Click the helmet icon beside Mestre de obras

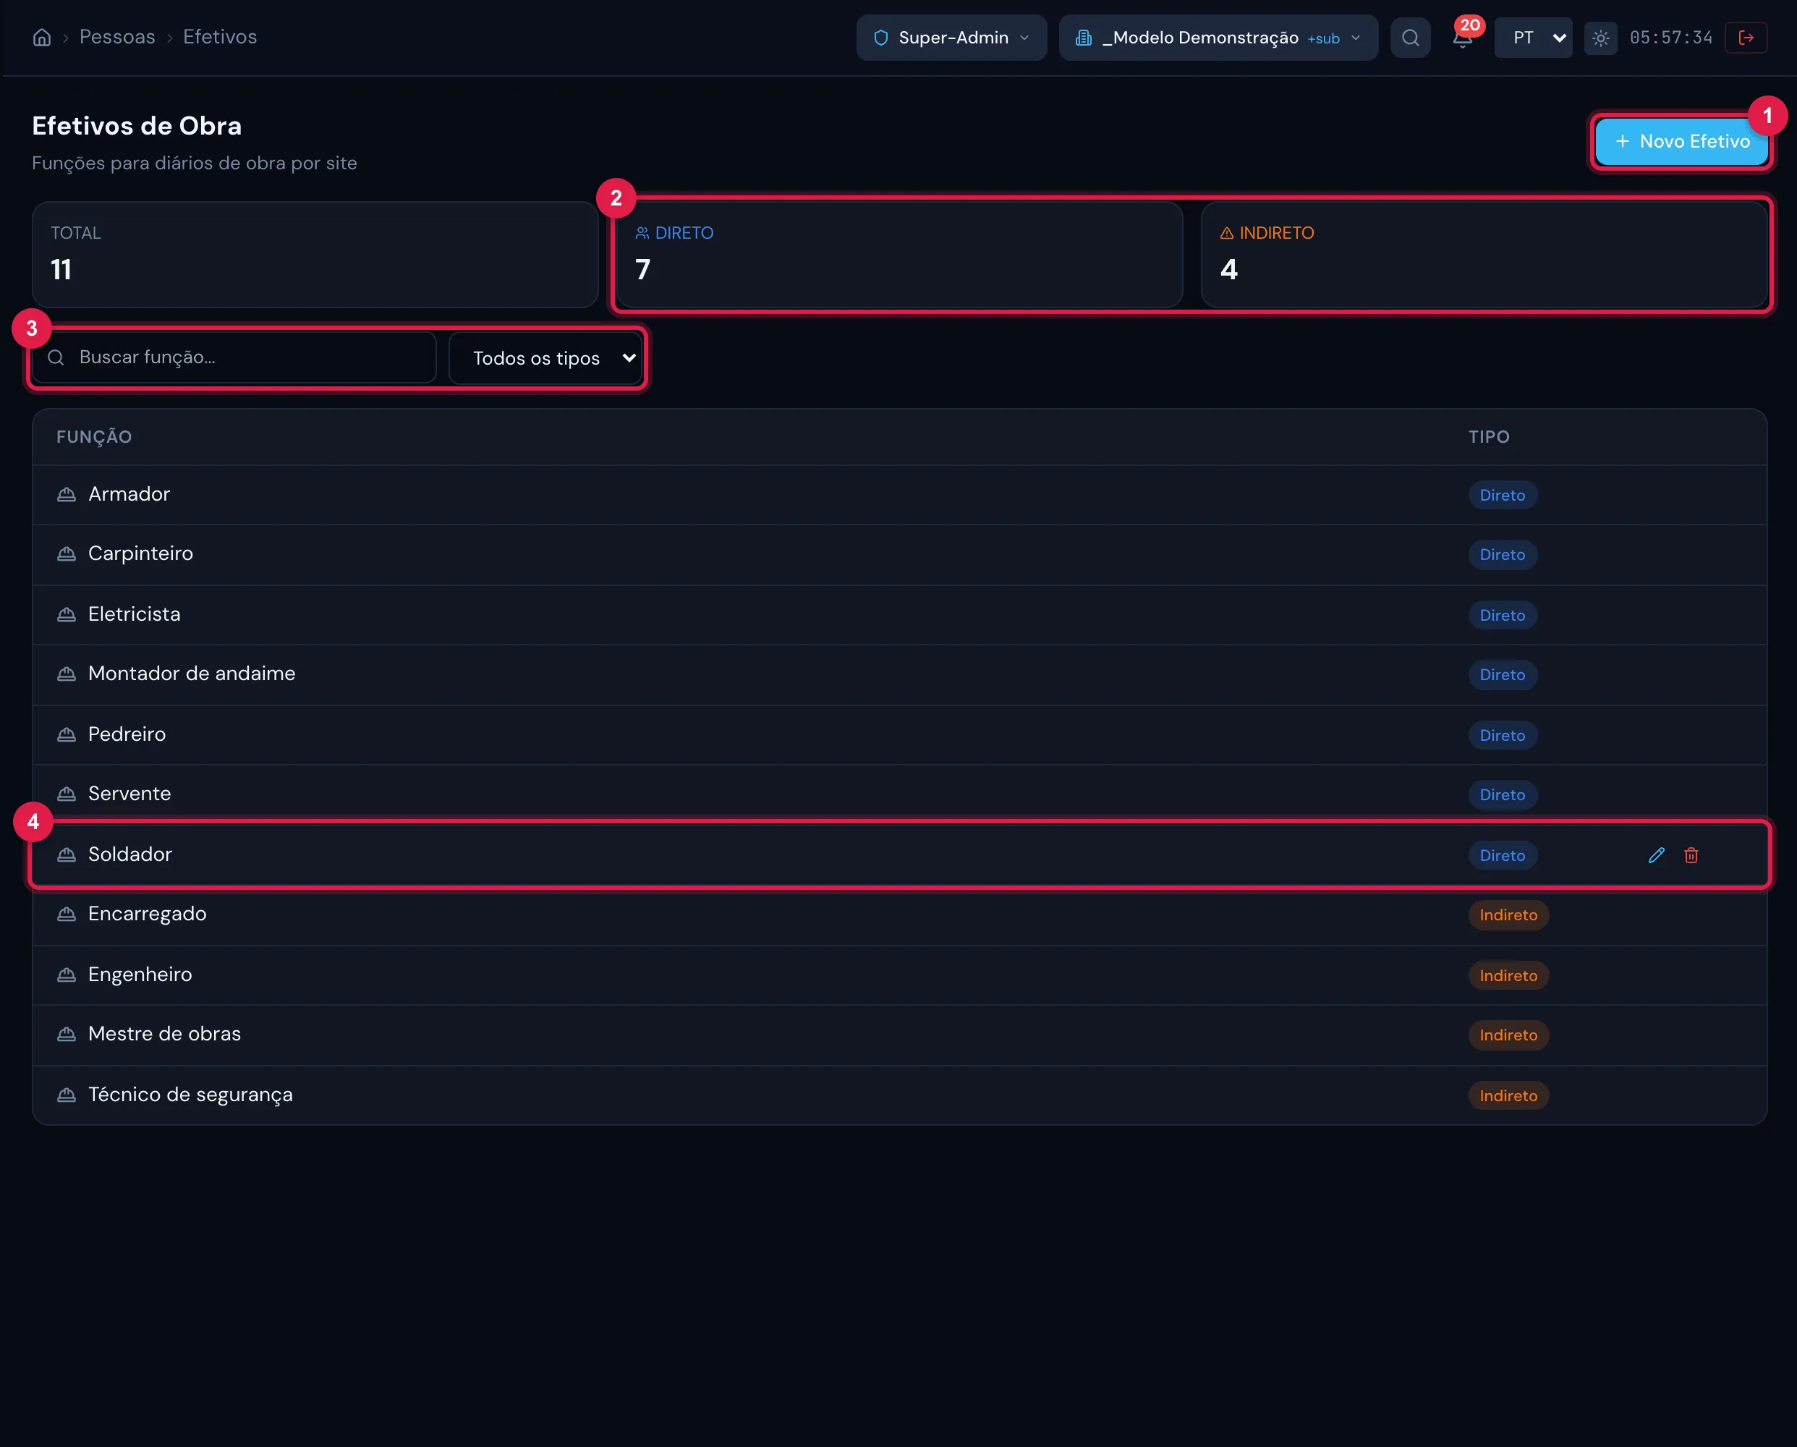[67, 1035]
